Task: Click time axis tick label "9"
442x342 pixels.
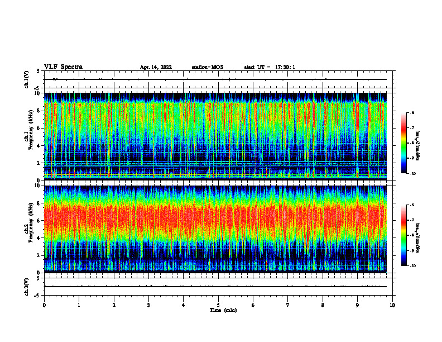Action: pyautogui.click(x=357, y=305)
